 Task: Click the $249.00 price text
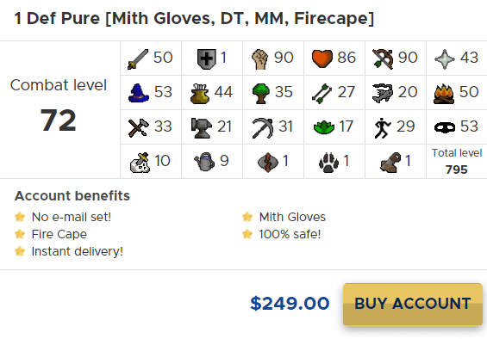tap(290, 304)
